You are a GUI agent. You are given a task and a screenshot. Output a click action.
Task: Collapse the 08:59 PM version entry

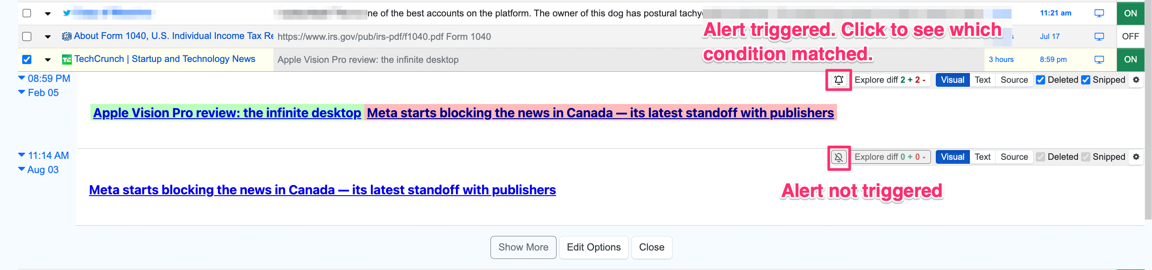(21, 78)
